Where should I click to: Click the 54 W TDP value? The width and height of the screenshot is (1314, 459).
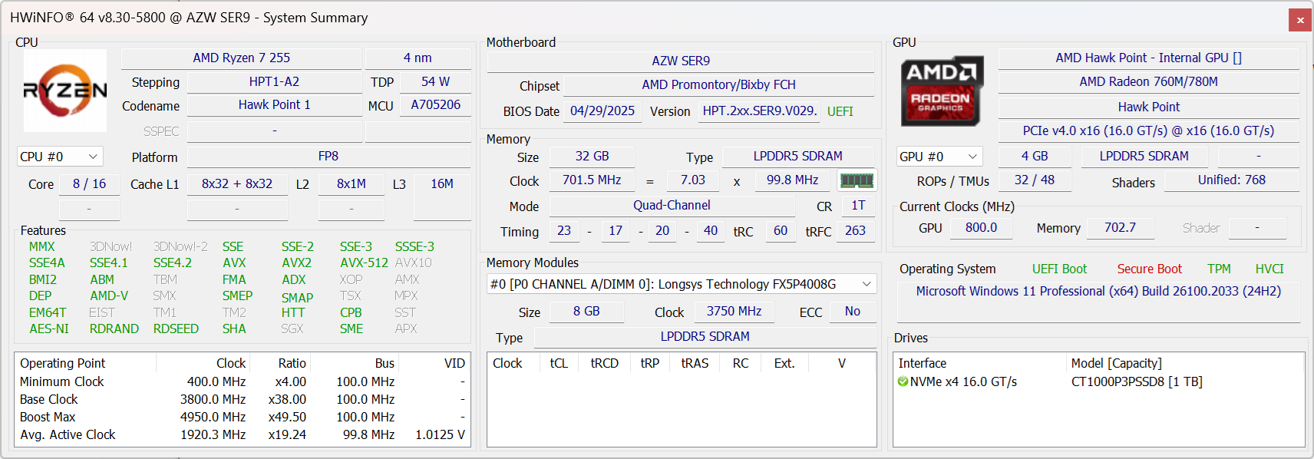pyautogui.click(x=435, y=82)
